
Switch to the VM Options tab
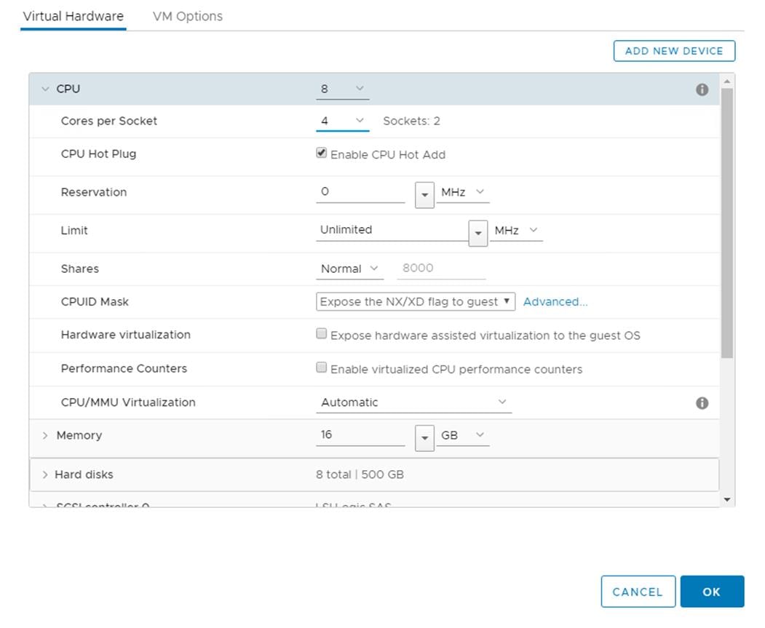[187, 16]
